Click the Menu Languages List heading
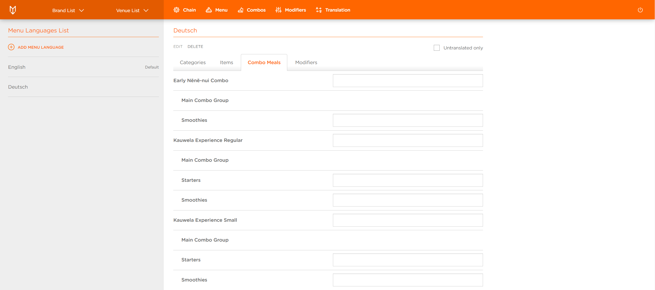The height and width of the screenshot is (290, 655). 38,30
